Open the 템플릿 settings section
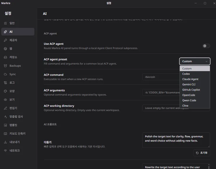 click(18, 125)
